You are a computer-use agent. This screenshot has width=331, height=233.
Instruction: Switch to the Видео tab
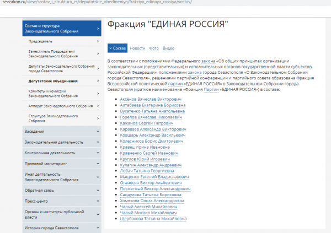(168, 48)
